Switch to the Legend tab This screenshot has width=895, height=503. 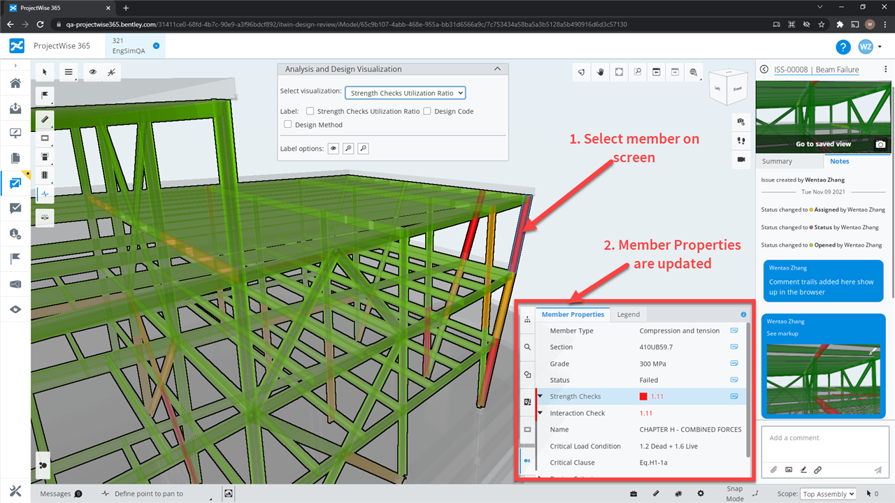[x=628, y=314]
